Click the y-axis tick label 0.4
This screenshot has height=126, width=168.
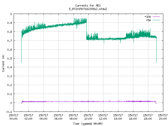(9, 67)
